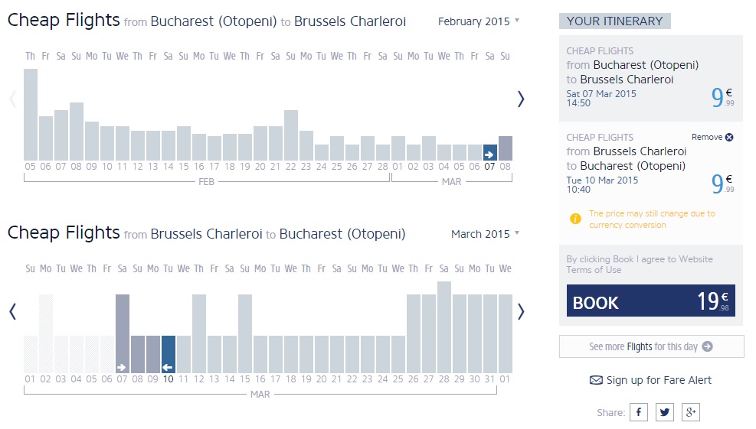Share itinerary on Facebook
Image resolution: width=756 pixels, height=429 pixels.
tap(638, 413)
